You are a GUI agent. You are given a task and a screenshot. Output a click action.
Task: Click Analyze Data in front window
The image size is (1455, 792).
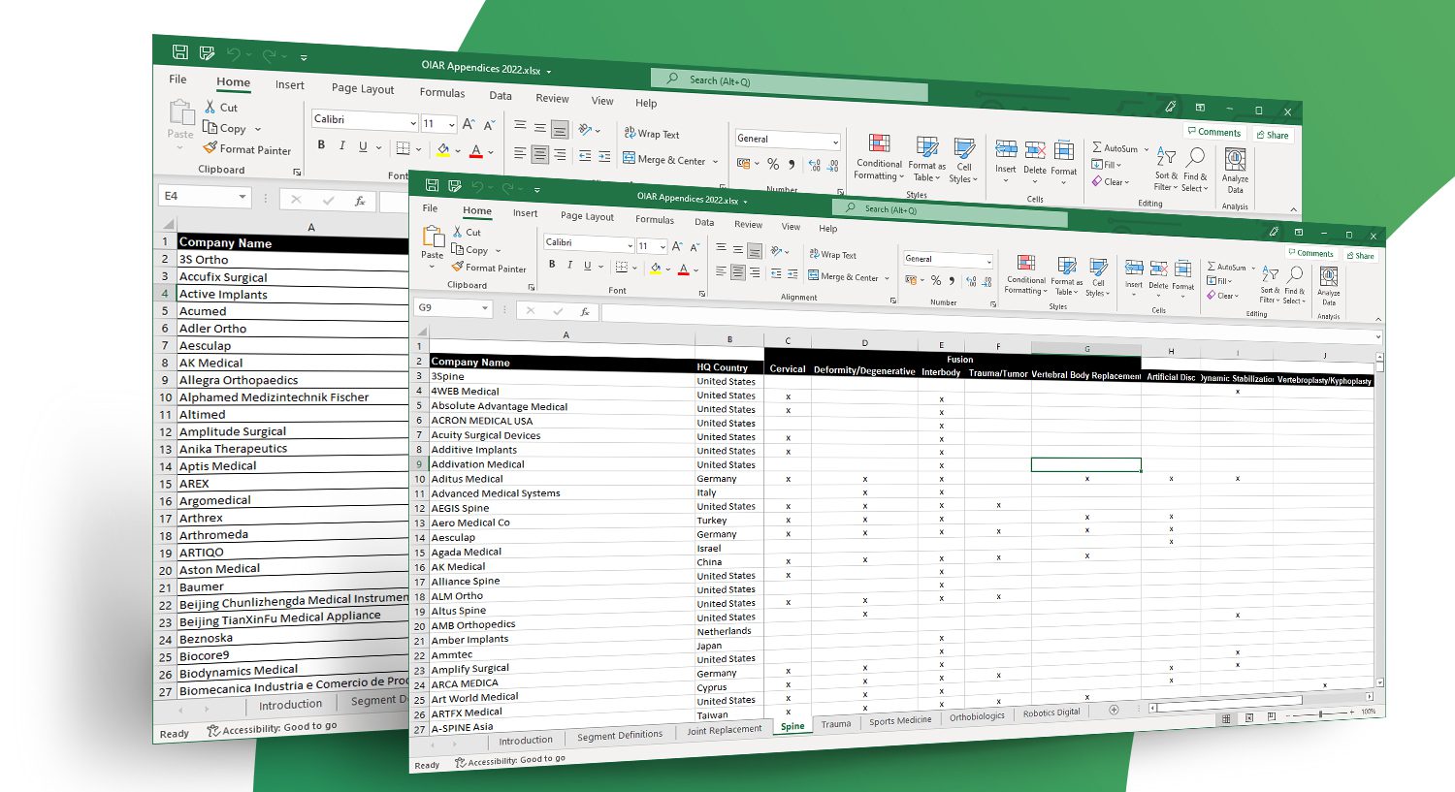[1328, 287]
